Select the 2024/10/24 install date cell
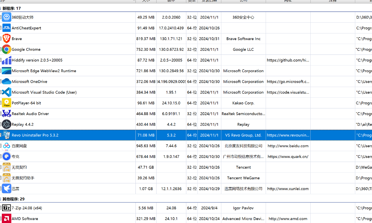This screenshot has width=372, height=223. (209, 219)
